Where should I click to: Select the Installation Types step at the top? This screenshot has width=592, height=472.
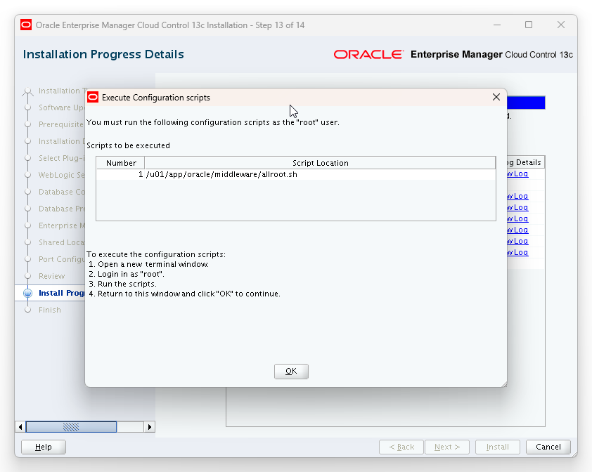62,91
